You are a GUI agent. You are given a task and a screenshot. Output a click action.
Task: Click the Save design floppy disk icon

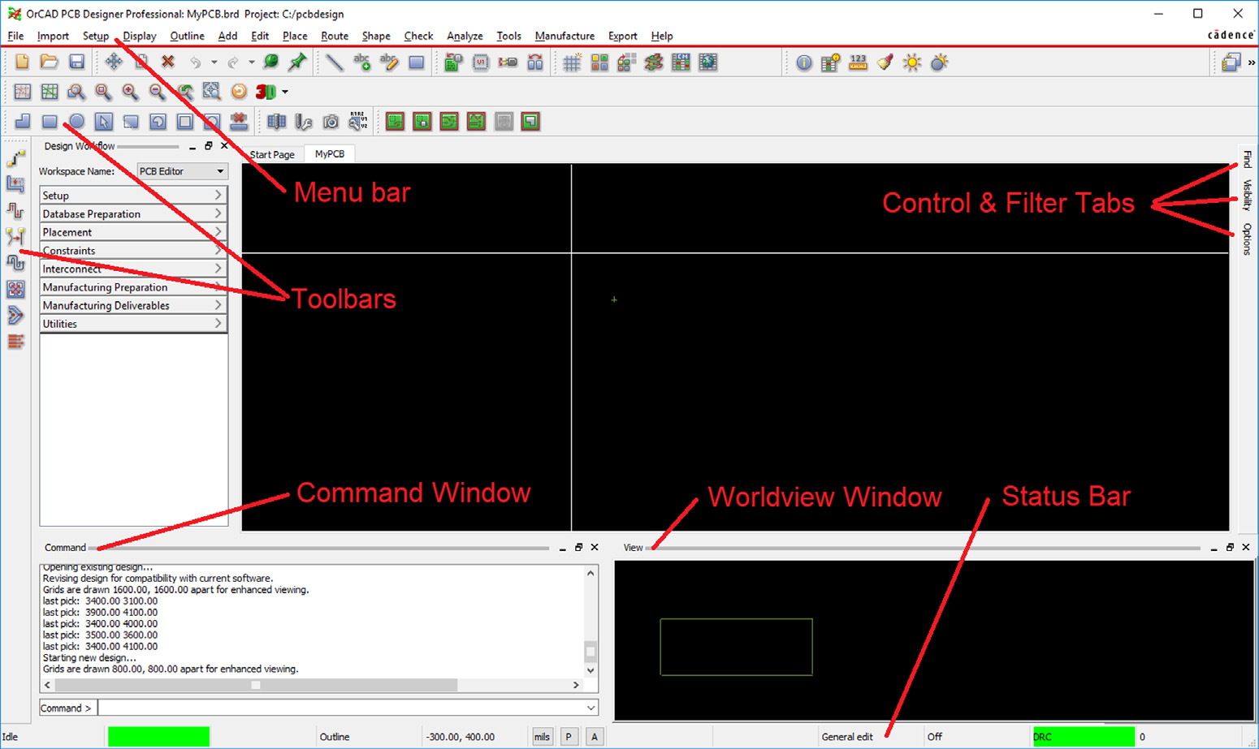pos(76,62)
